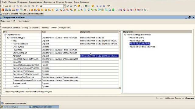Click the M memory toolbar icon
Viewport: 195px width, 109px height.
tap(97, 6)
